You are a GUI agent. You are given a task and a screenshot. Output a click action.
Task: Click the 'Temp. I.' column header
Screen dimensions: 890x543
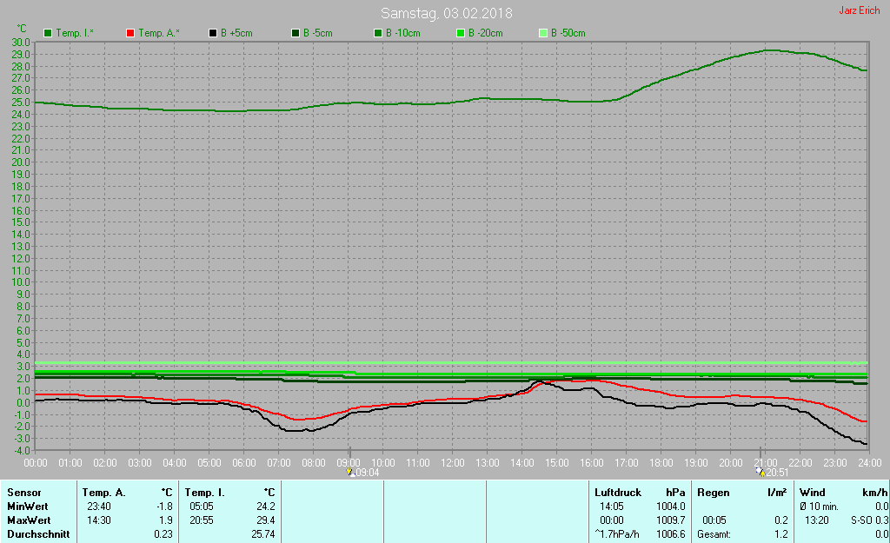[205, 493]
